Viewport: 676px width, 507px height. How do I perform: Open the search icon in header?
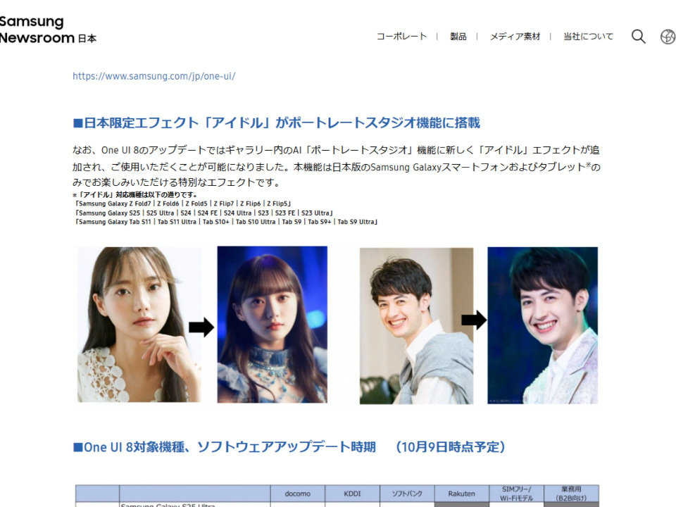click(639, 37)
